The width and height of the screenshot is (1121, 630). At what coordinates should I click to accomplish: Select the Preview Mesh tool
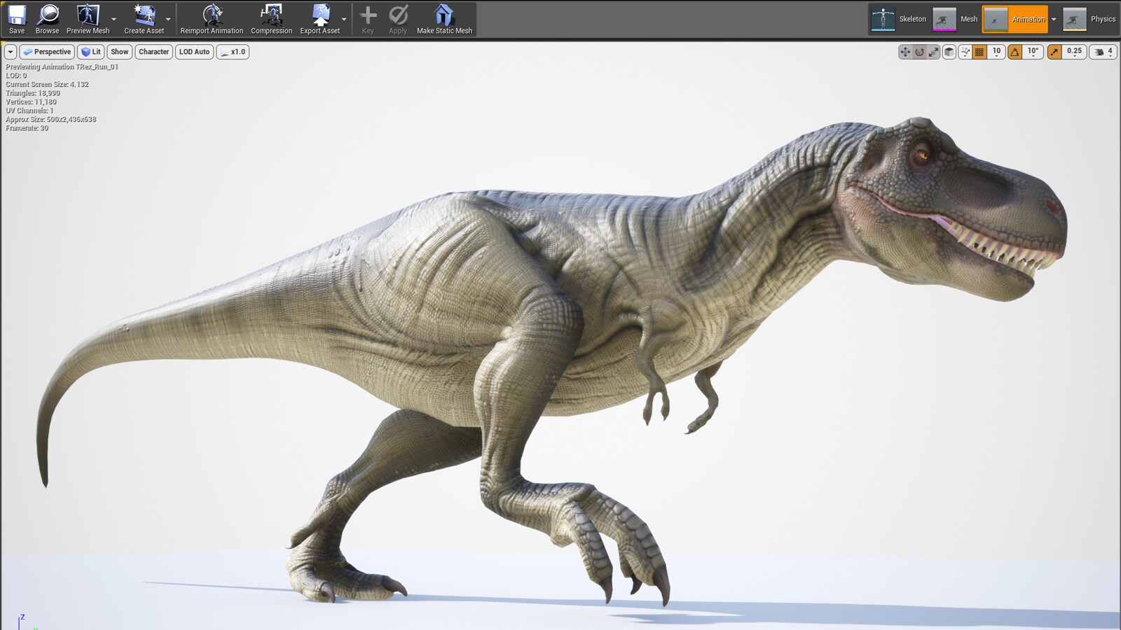(85, 19)
